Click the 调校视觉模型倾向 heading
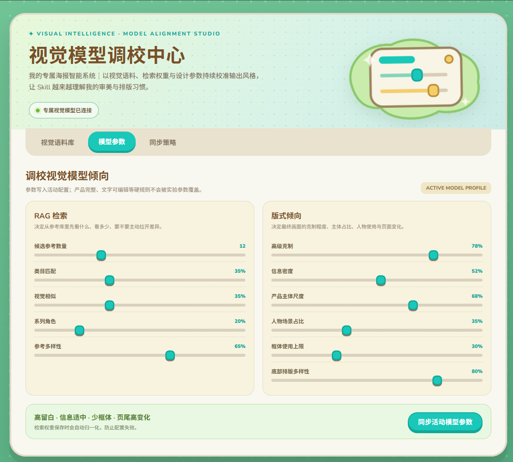Screen dimensions: 513x462 click(x=67, y=176)
